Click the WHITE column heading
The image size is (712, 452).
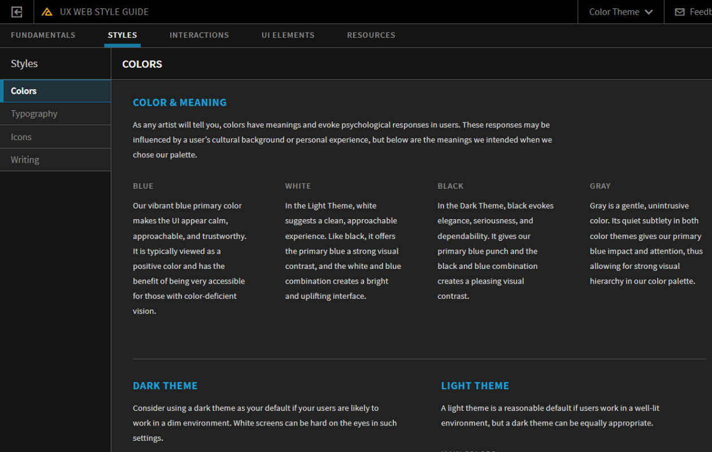click(x=298, y=186)
